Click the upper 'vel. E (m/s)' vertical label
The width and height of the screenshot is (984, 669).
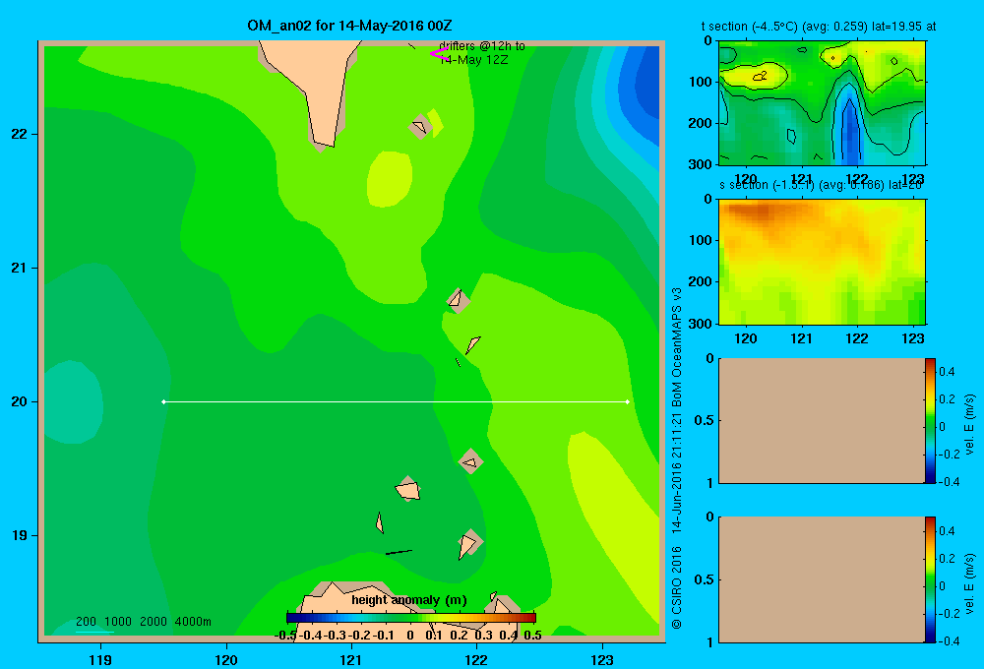971,424
